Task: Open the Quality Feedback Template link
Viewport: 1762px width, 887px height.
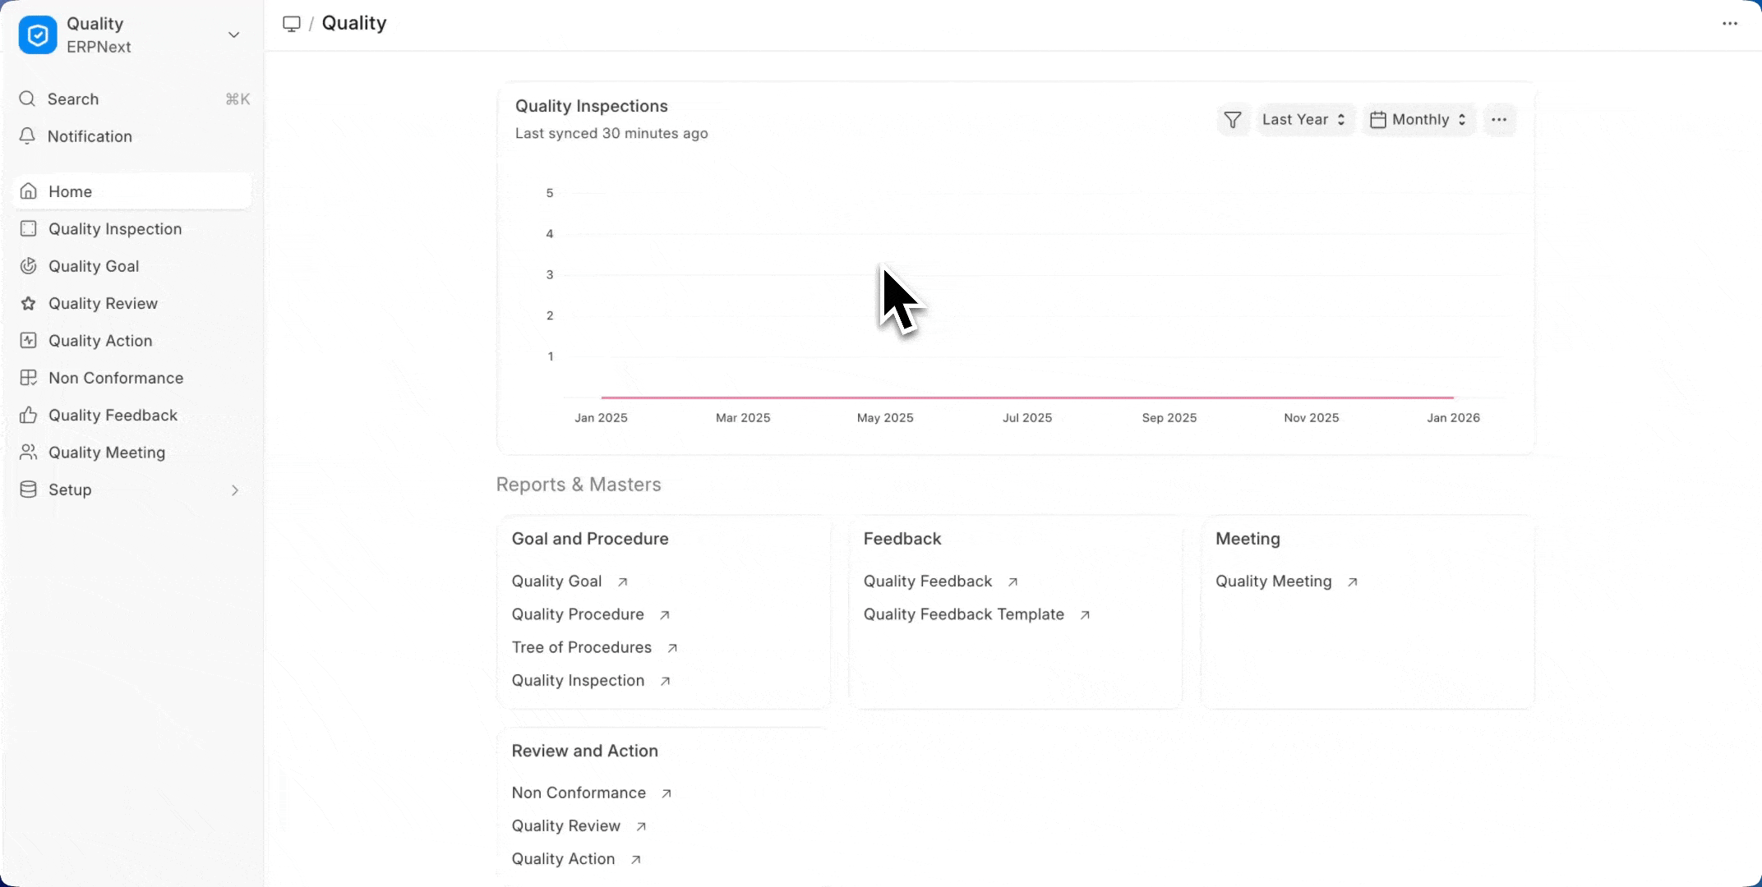Action: pos(964,615)
